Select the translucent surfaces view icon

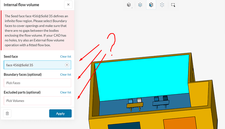pos(140,5)
